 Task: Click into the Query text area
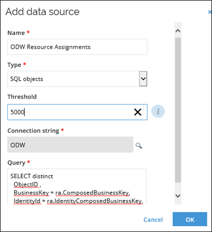tap(77, 187)
